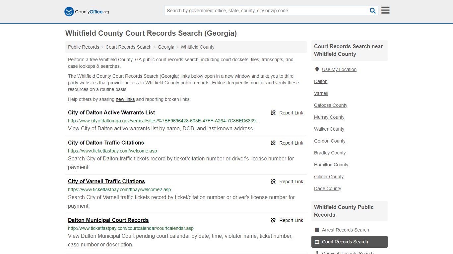Click the Arrest Records Search square icon

tap(317, 230)
